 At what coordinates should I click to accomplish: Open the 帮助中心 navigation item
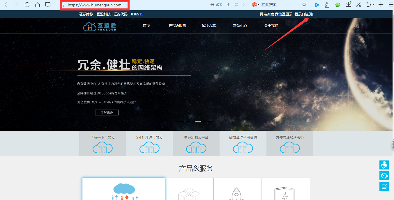[240, 26]
